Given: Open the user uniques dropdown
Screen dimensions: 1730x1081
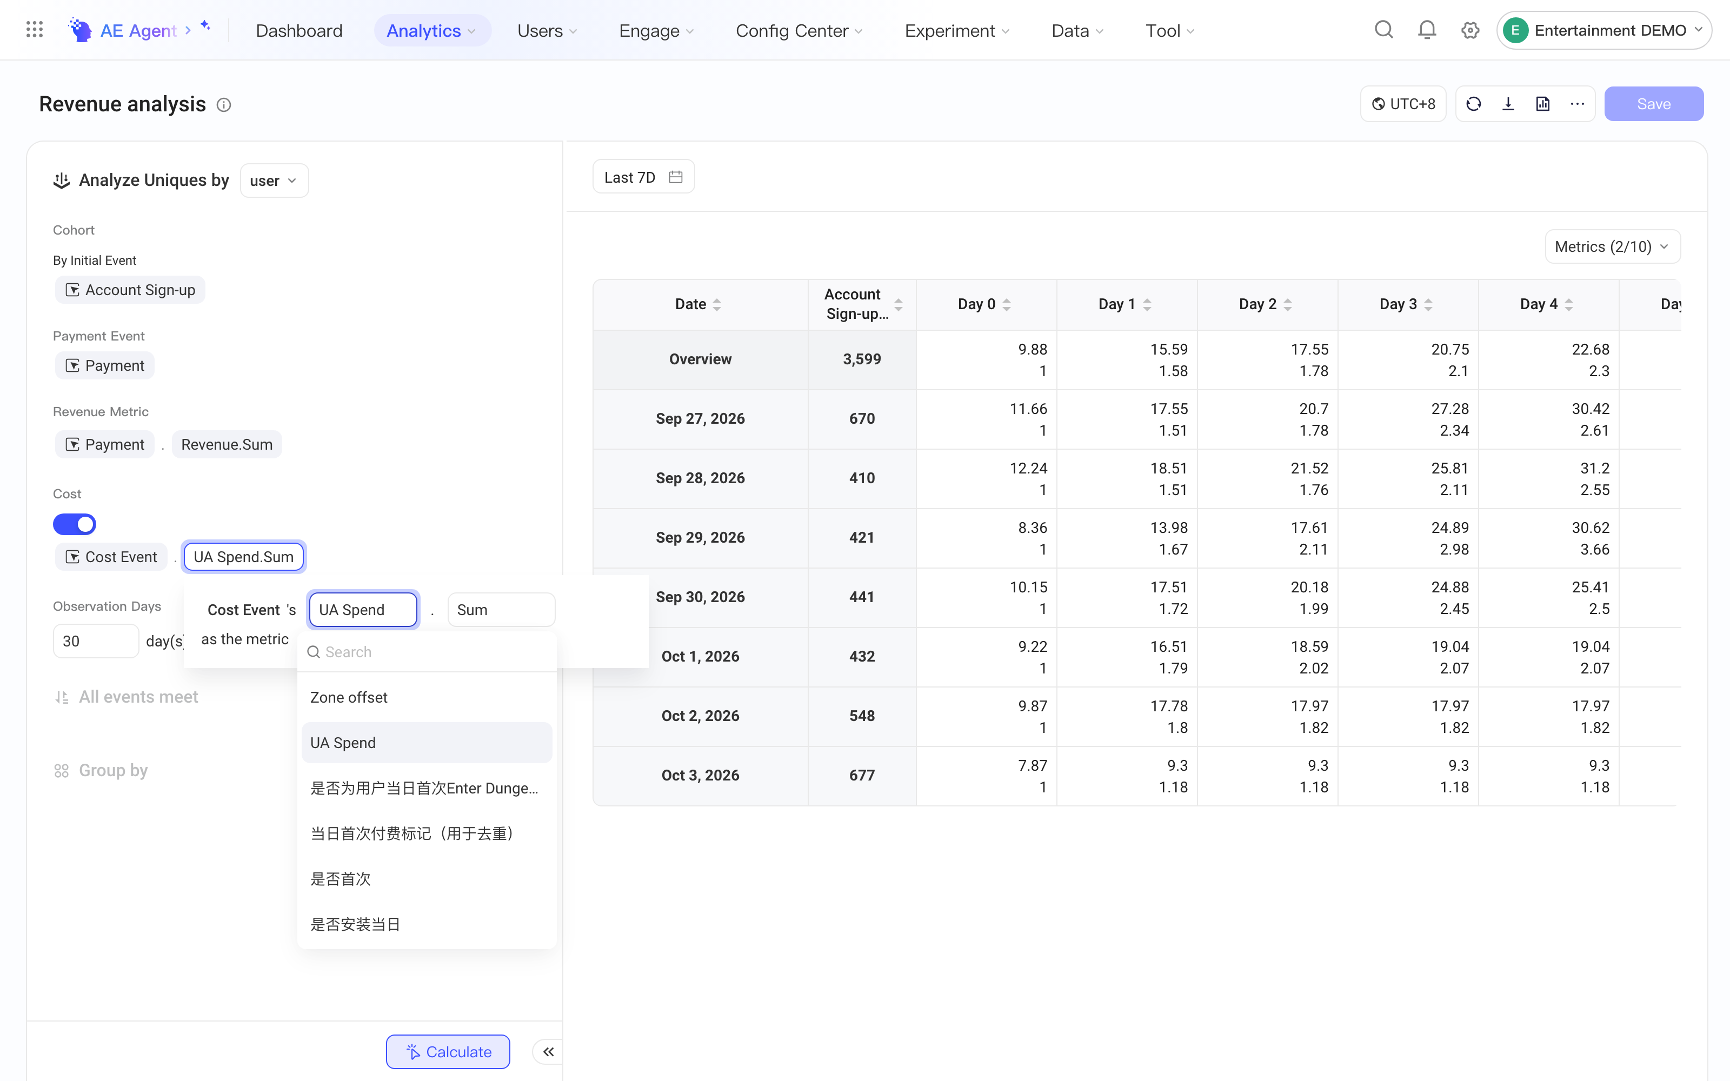Looking at the screenshot, I should [274, 180].
